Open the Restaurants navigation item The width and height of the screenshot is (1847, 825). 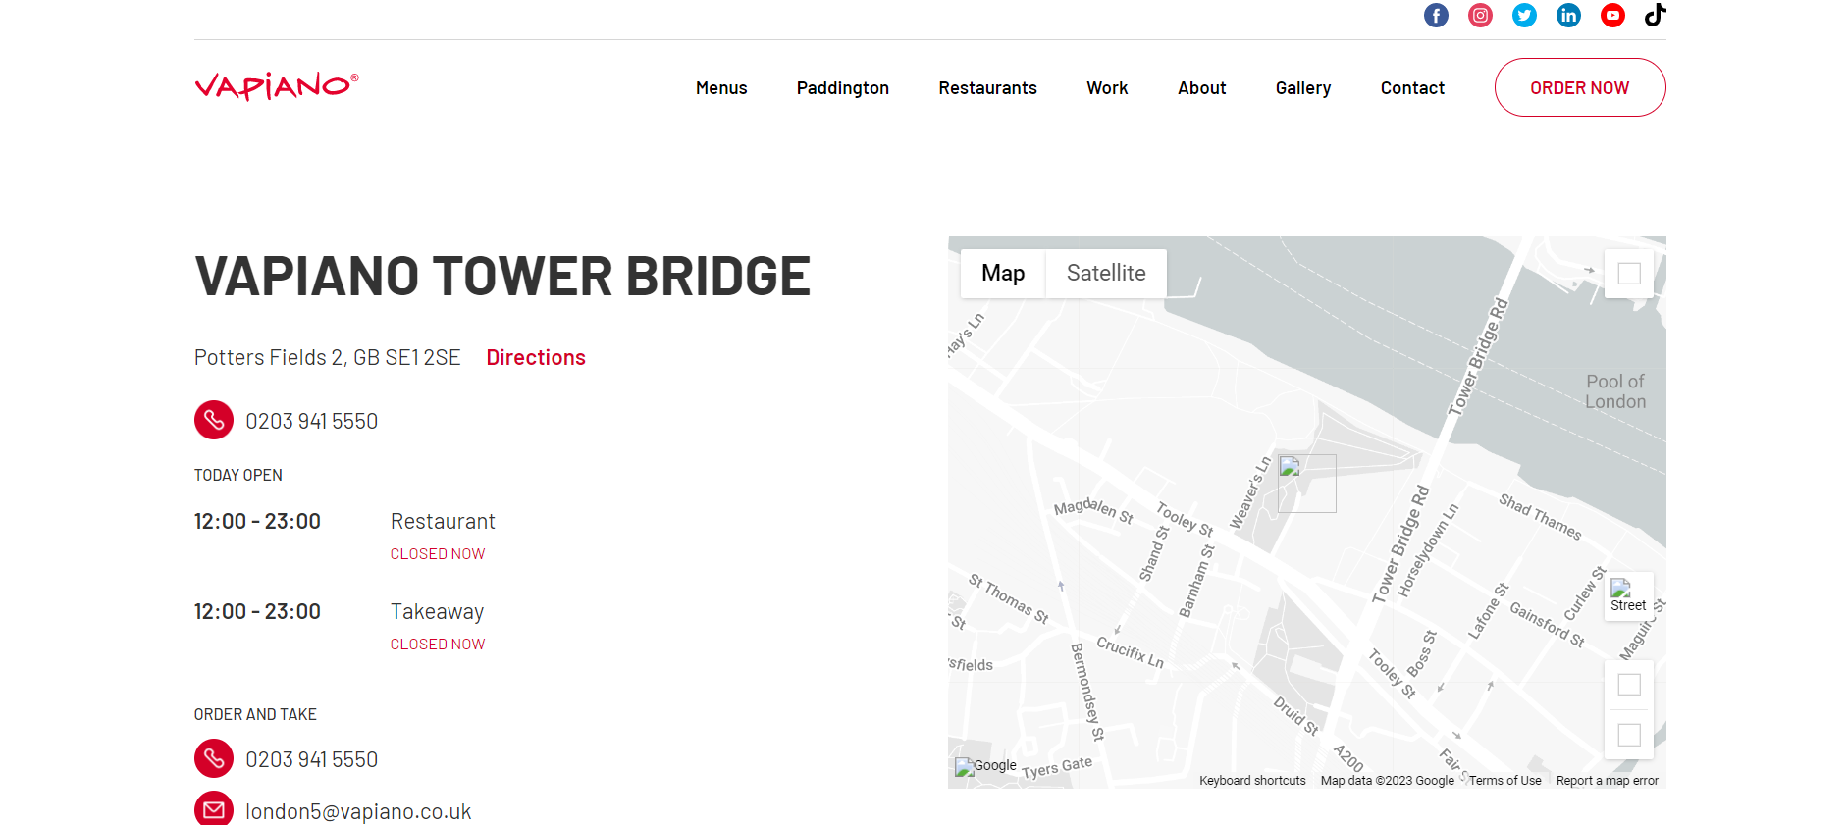click(x=987, y=88)
